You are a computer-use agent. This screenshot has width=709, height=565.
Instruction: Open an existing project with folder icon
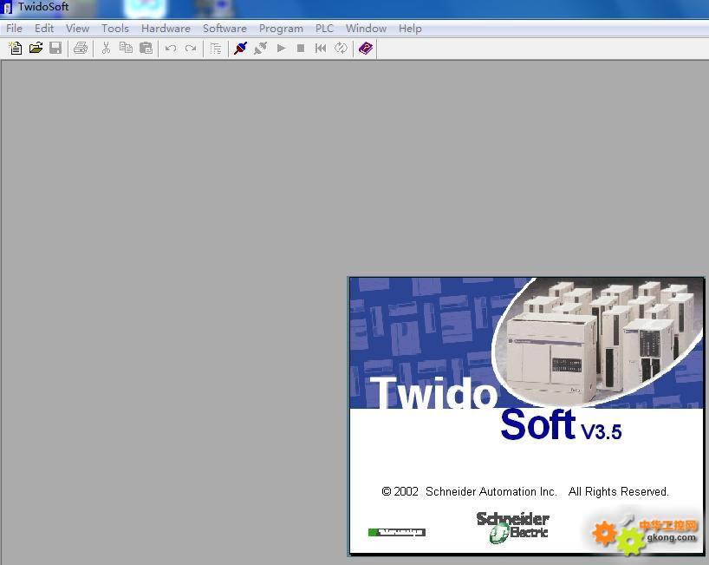[36, 48]
